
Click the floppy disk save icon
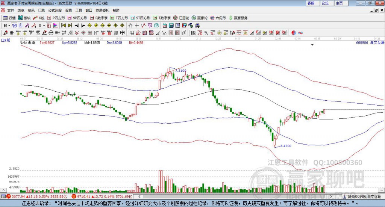pos(184,26)
